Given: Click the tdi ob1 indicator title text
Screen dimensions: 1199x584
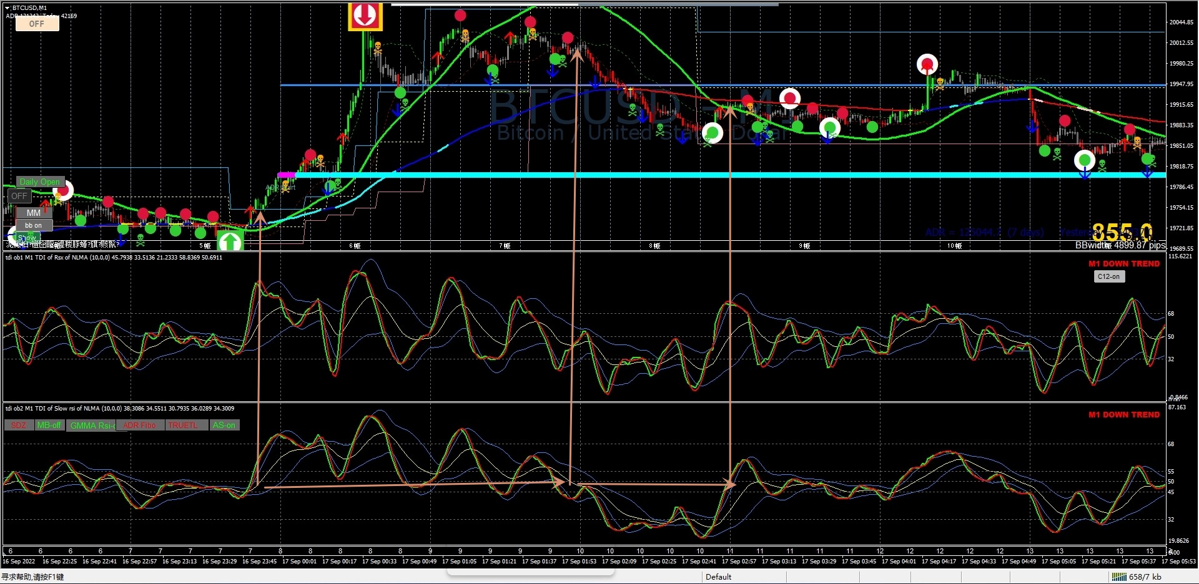Looking at the screenshot, I should 114,257.
